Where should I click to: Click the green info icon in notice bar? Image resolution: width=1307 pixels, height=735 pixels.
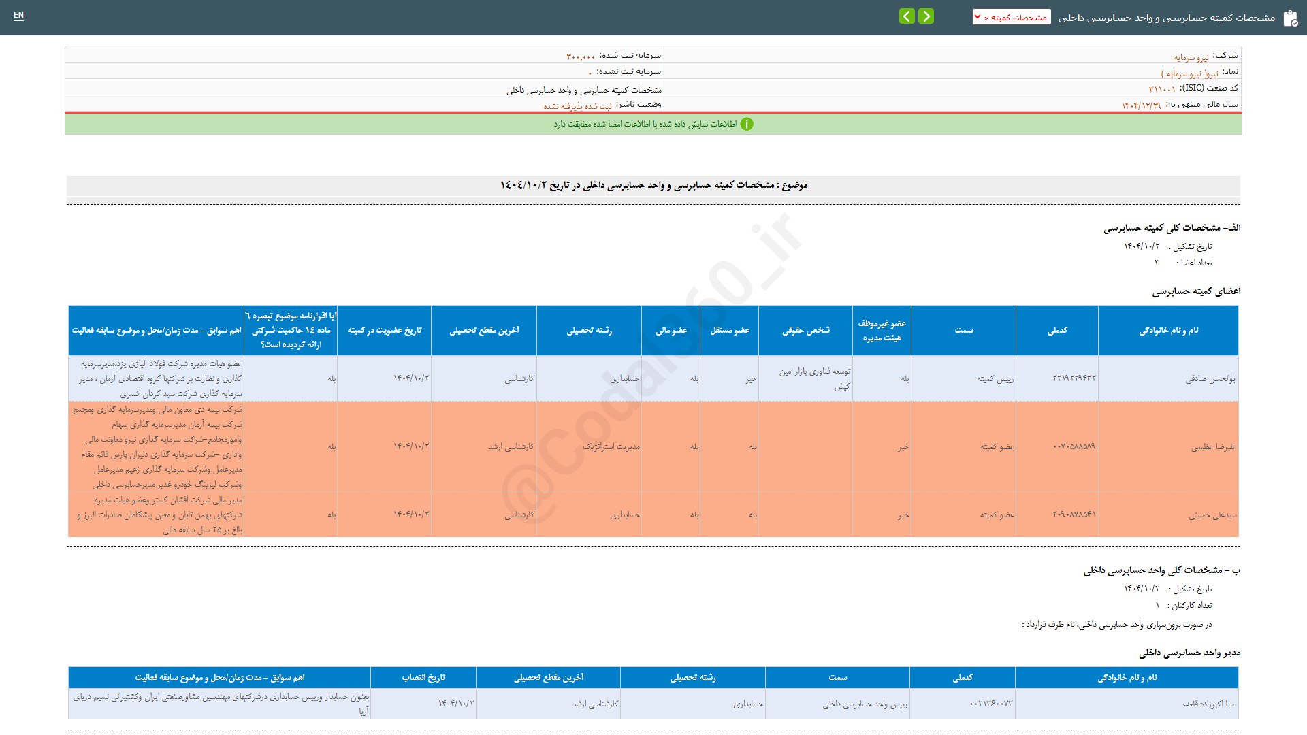747,124
